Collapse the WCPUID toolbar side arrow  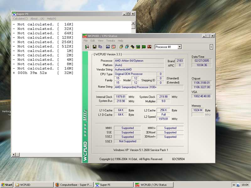pos(211,47)
